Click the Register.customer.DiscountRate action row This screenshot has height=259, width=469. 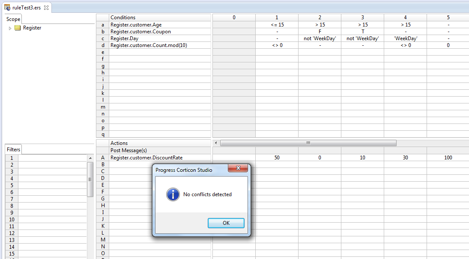(160, 158)
